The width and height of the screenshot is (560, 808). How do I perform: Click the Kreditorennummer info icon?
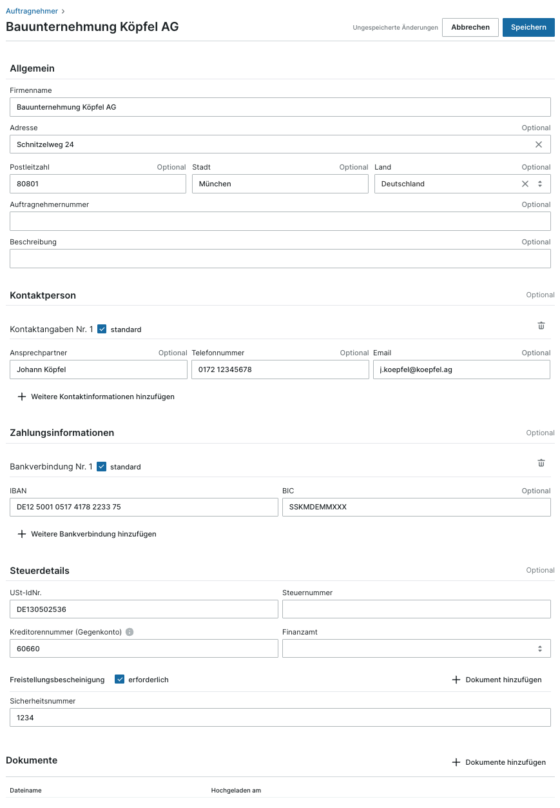(x=130, y=632)
